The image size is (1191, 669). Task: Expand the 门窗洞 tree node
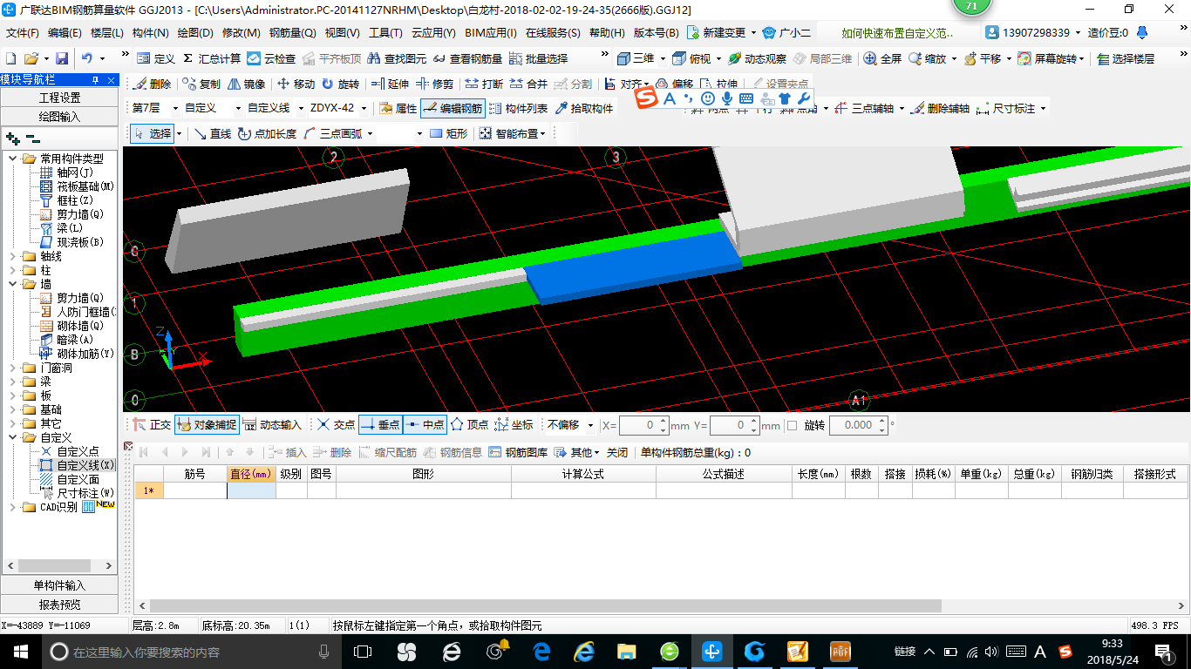click(x=14, y=368)
